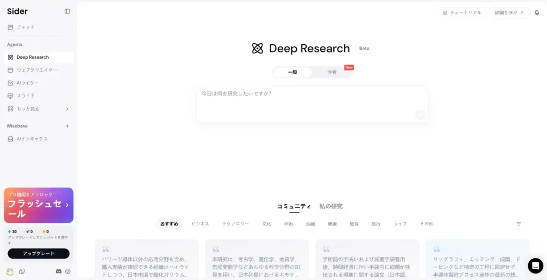This screenshot has width=547, height=280.
Task: Select 教育 category filter
Action: point(354,224)
